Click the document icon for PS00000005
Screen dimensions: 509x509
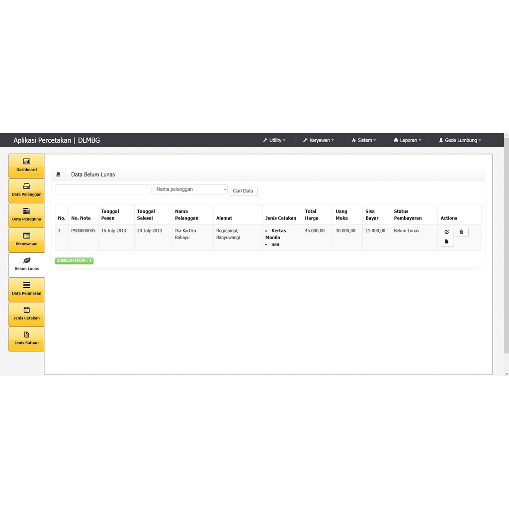pos(447,242)
